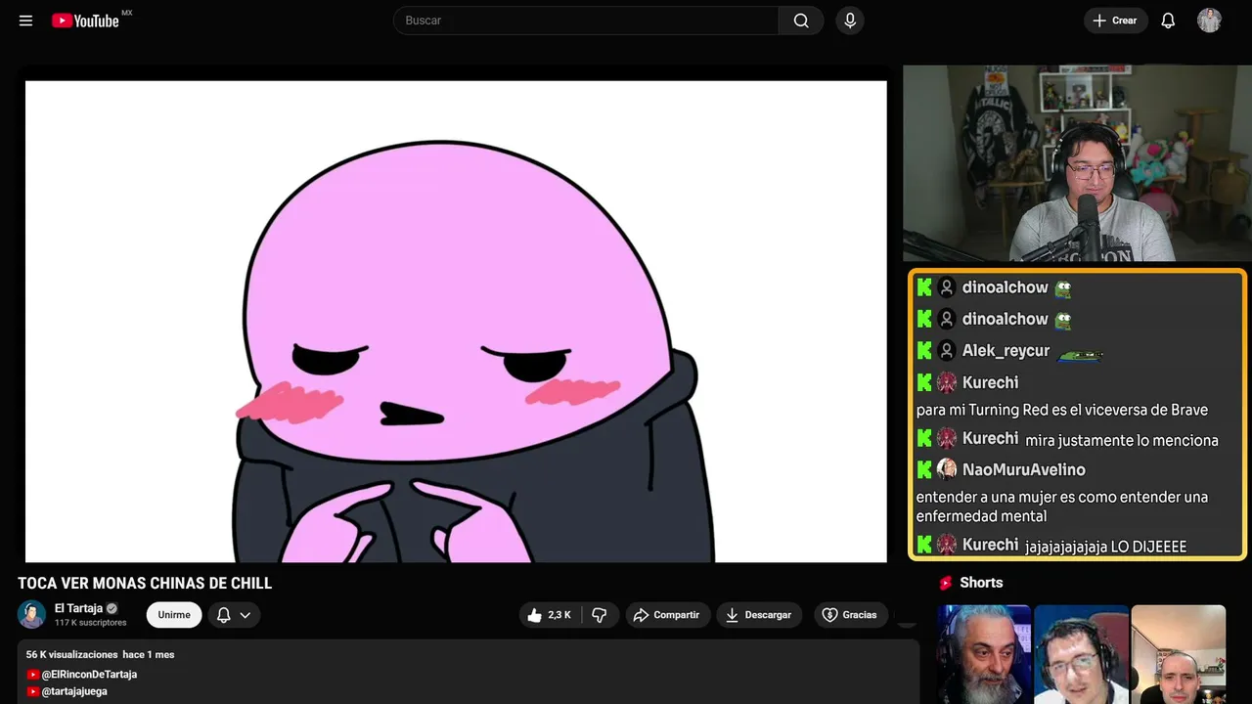The image size is (1252, 704).
Task: Dislike the video
Action: point(600,615)
